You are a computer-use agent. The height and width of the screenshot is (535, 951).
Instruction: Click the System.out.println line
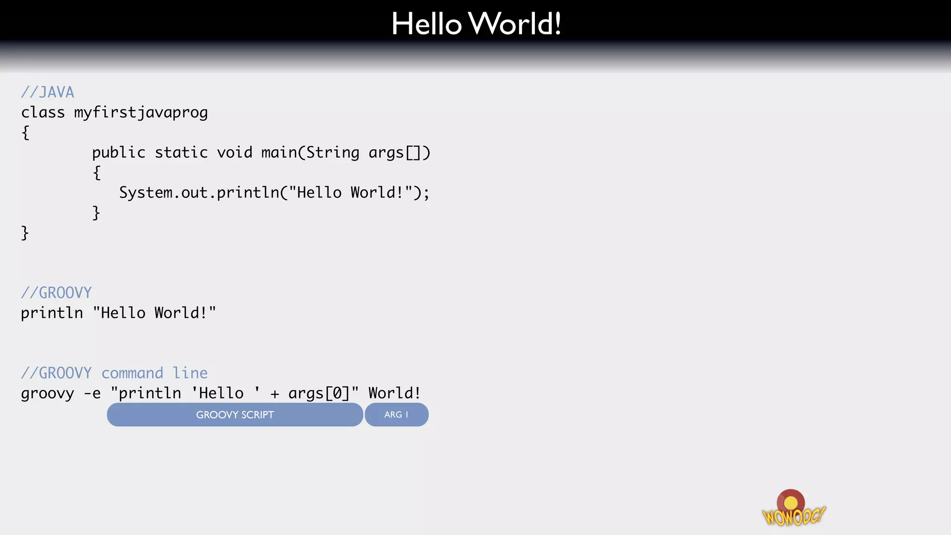click(x=274, y=192)
